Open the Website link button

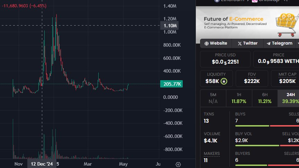pos(216,43)
